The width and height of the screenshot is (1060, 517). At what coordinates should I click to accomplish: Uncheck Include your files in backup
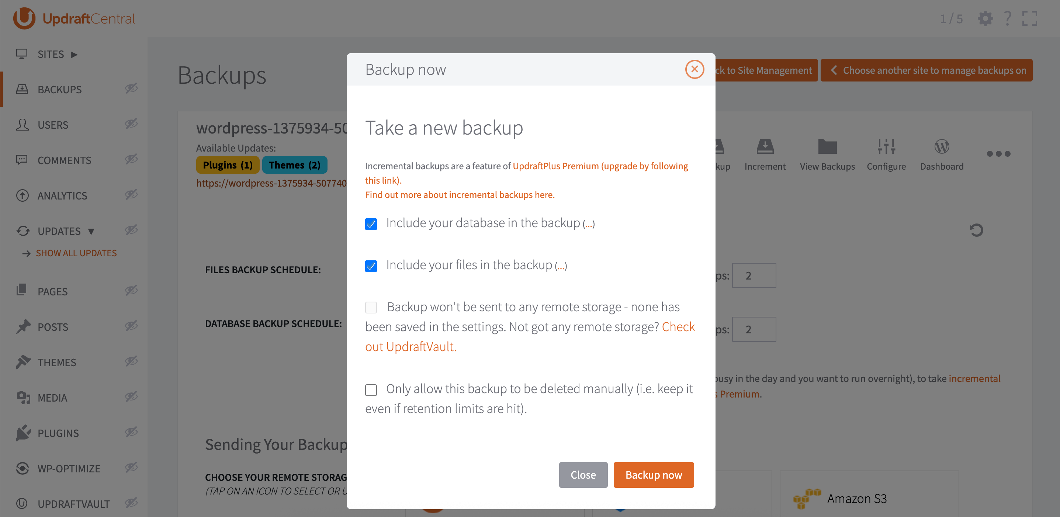pos(371,266)
